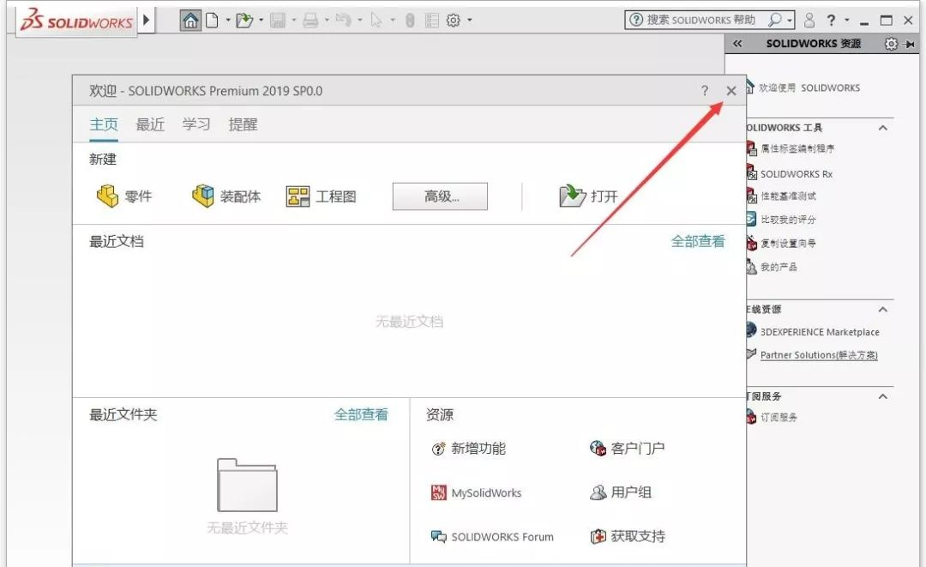Screen dimensions: 926x567
Task: Click the 高级... button
Action: pyautogui.click(x=440, y=196)
